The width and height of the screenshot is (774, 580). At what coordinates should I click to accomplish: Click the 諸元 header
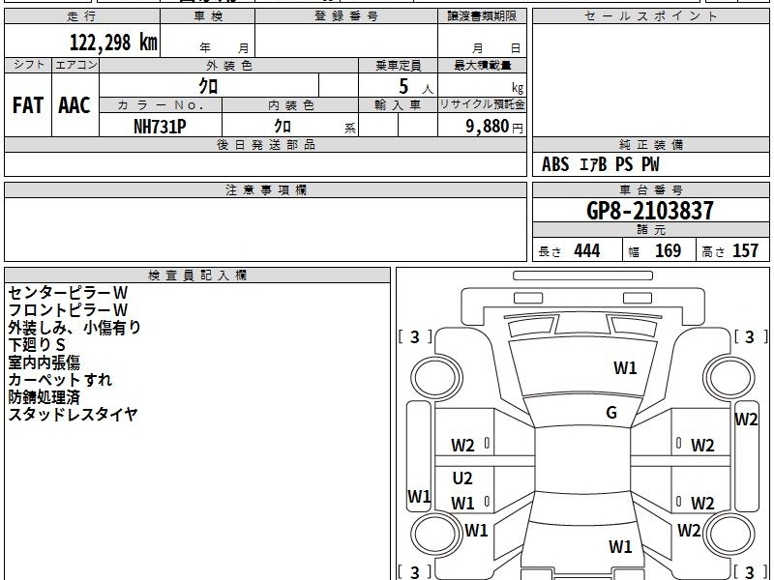tap(650, 230)
